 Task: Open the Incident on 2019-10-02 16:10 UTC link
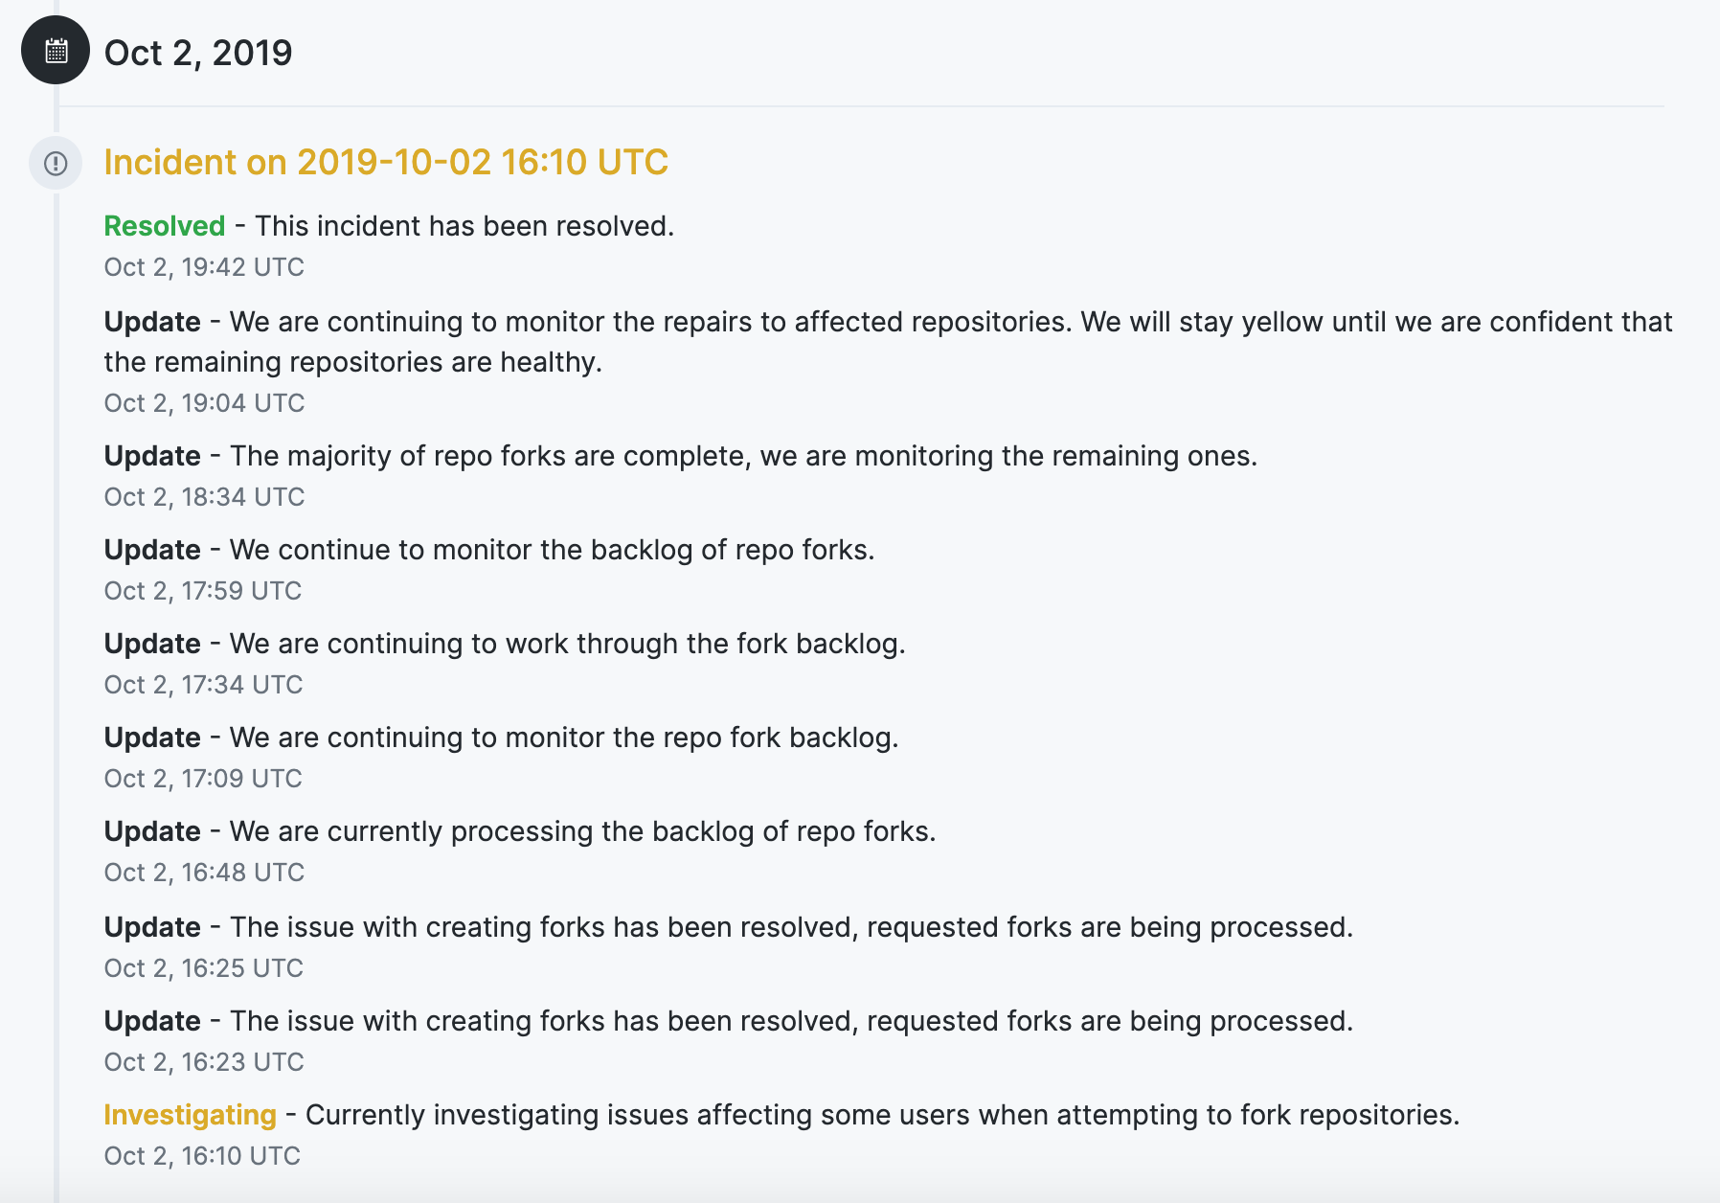click(x=386, y=163)
